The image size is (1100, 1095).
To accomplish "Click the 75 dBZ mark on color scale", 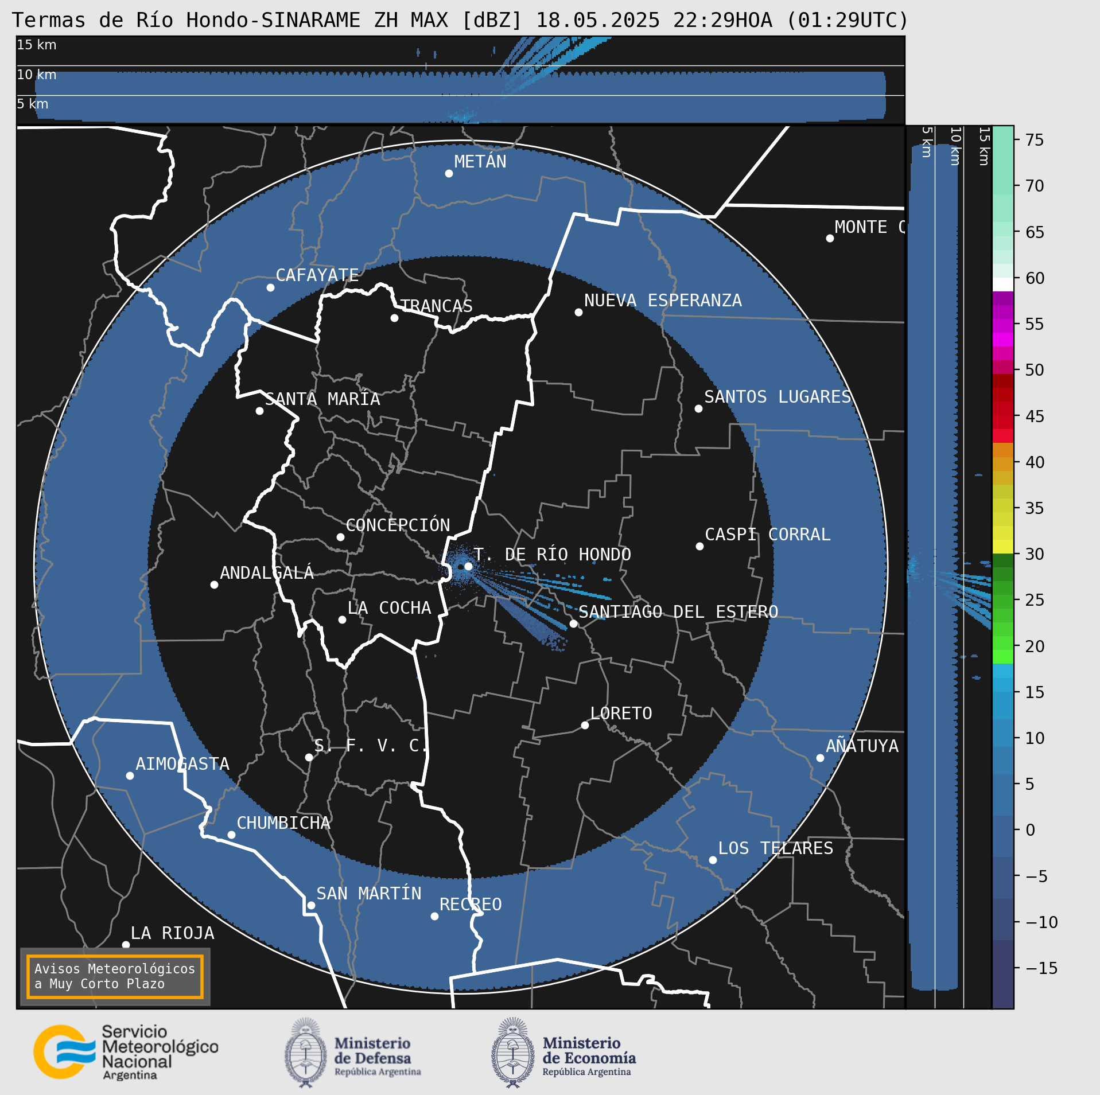I will [x=1035, y=140].
